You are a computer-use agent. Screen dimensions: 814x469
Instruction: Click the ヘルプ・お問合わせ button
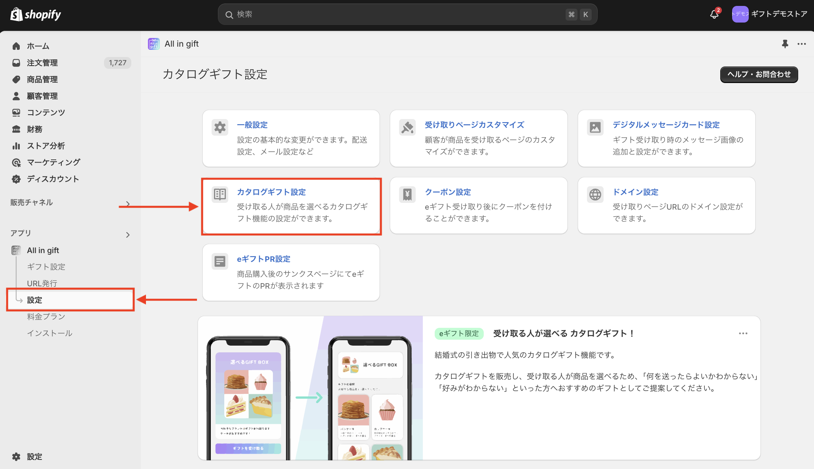pos(759,74)
